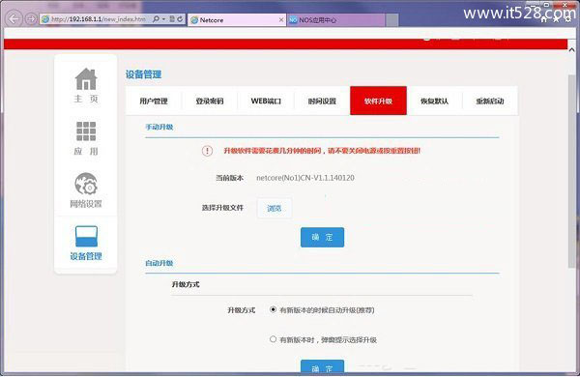The image size is (580, 377).
Task: Refresh the page with reload icon
Action: tap(180, 19)
